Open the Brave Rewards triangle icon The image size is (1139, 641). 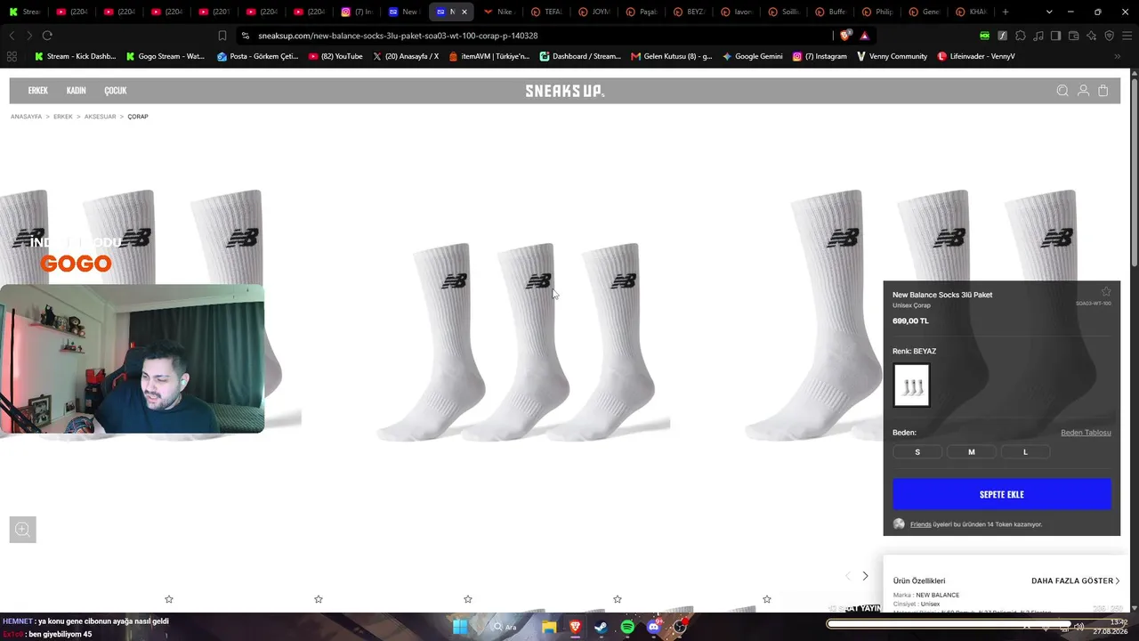click(x=865, y=36)
